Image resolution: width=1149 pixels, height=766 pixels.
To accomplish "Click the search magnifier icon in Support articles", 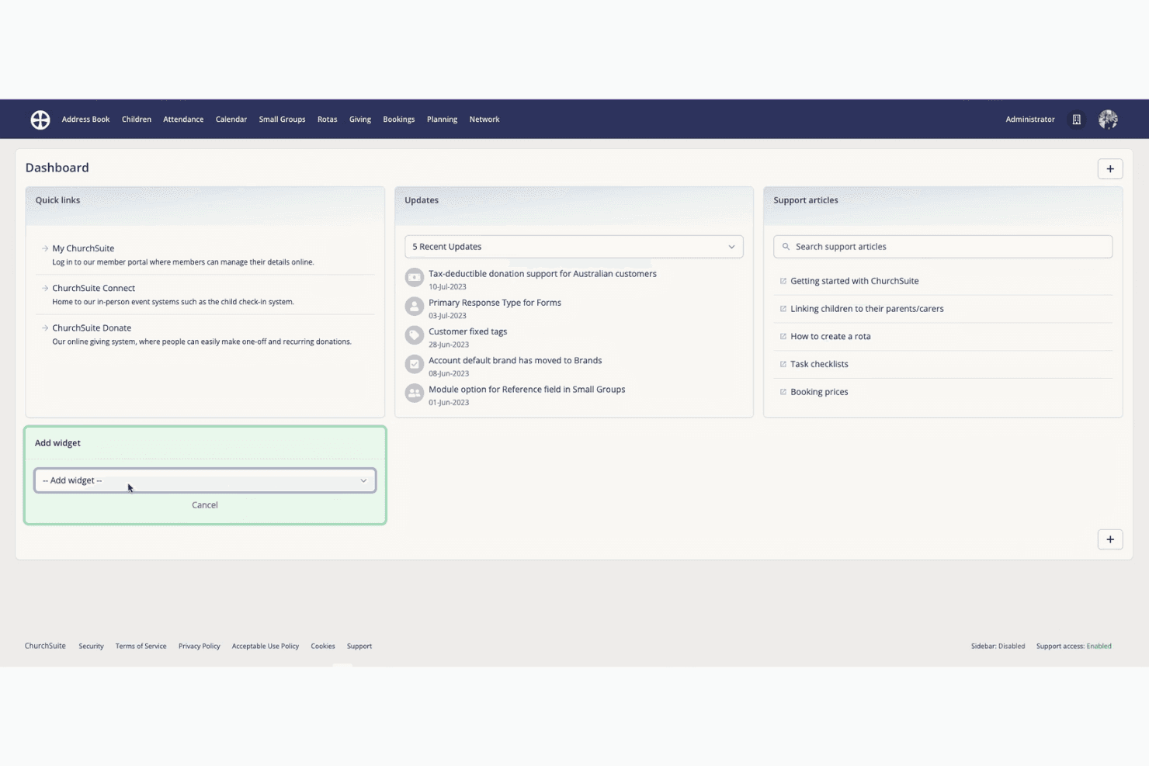I will pos(786,247).
